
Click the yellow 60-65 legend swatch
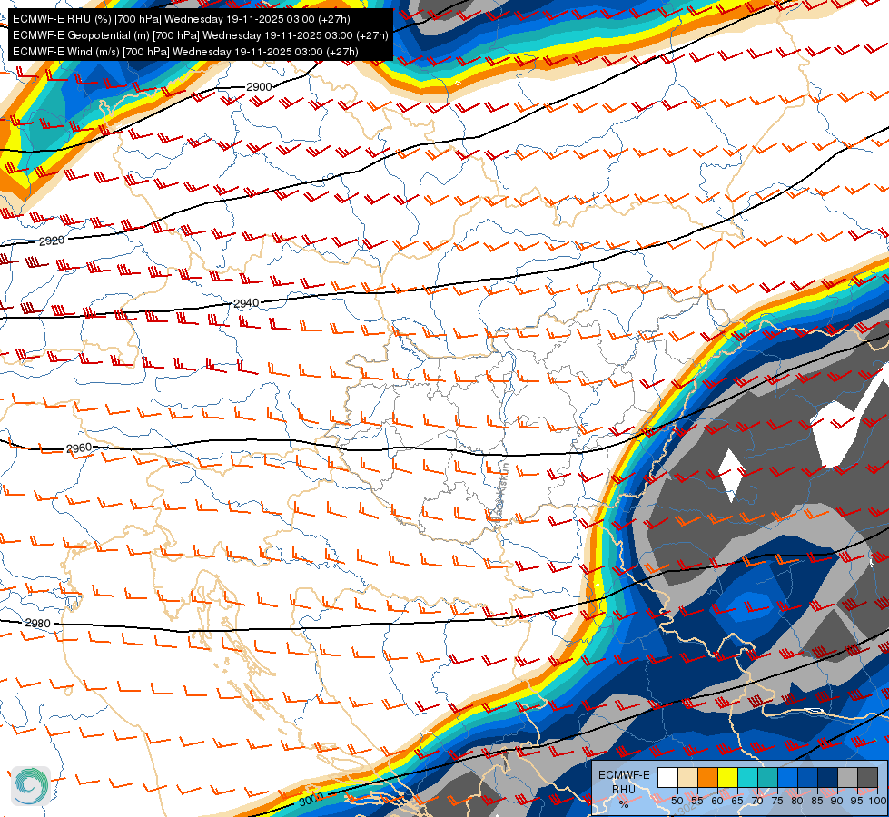click(728, 777)
